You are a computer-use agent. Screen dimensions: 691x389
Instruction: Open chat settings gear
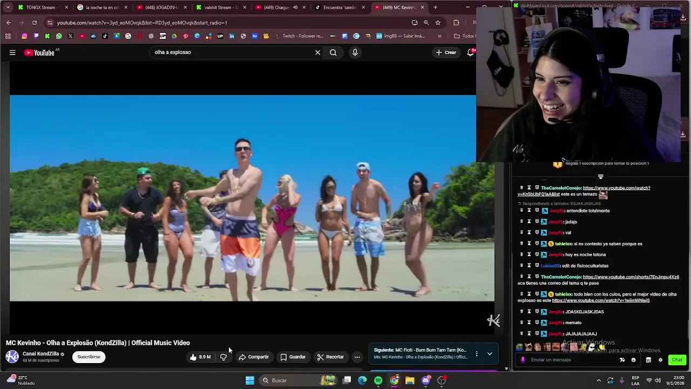(x=660, y=360)
